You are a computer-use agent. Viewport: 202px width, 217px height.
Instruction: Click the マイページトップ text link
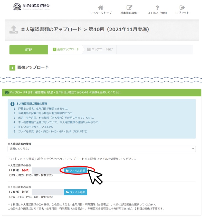click(x=101, y=13)
